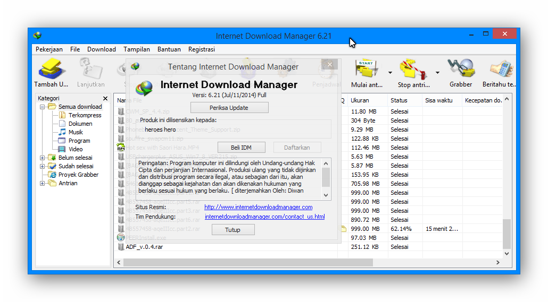The width and height of the screenshot is (548, 302).
Task: Click the PEERInstall.exe file icon
Action: (x=121, y=237)
